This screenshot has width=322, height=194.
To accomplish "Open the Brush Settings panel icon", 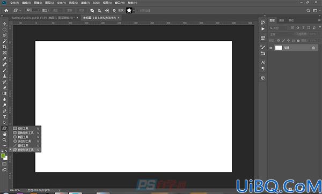I will click(263, 54).
